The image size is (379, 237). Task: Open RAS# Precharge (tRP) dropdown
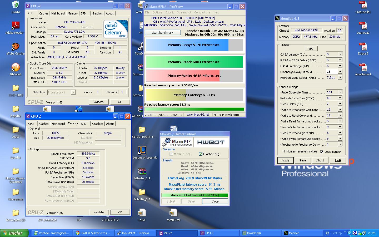[x=340, y=66]
